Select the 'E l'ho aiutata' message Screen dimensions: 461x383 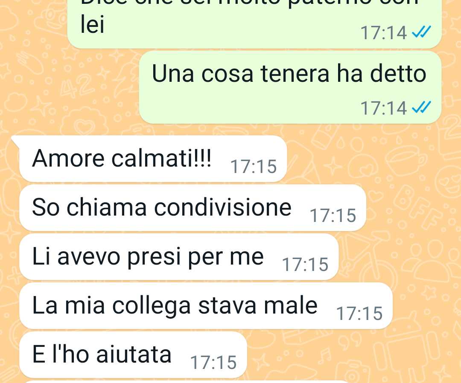(133, 355)
